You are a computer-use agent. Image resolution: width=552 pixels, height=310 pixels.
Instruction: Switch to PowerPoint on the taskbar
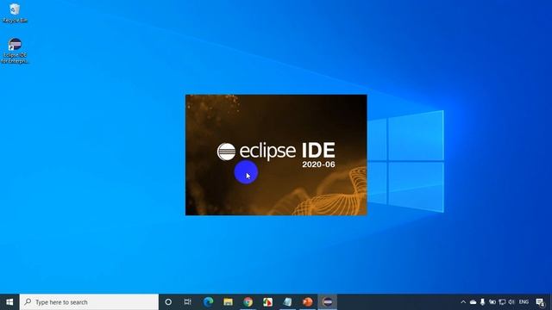[x=308, y=302]
